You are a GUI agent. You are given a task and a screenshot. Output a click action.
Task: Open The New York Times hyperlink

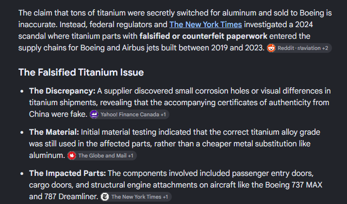pos(206,25)
